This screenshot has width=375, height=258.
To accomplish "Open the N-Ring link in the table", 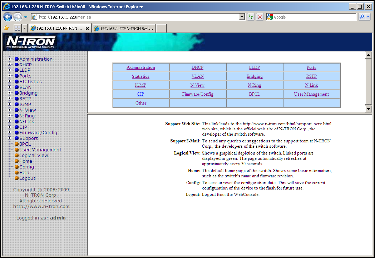I will 255,85.
